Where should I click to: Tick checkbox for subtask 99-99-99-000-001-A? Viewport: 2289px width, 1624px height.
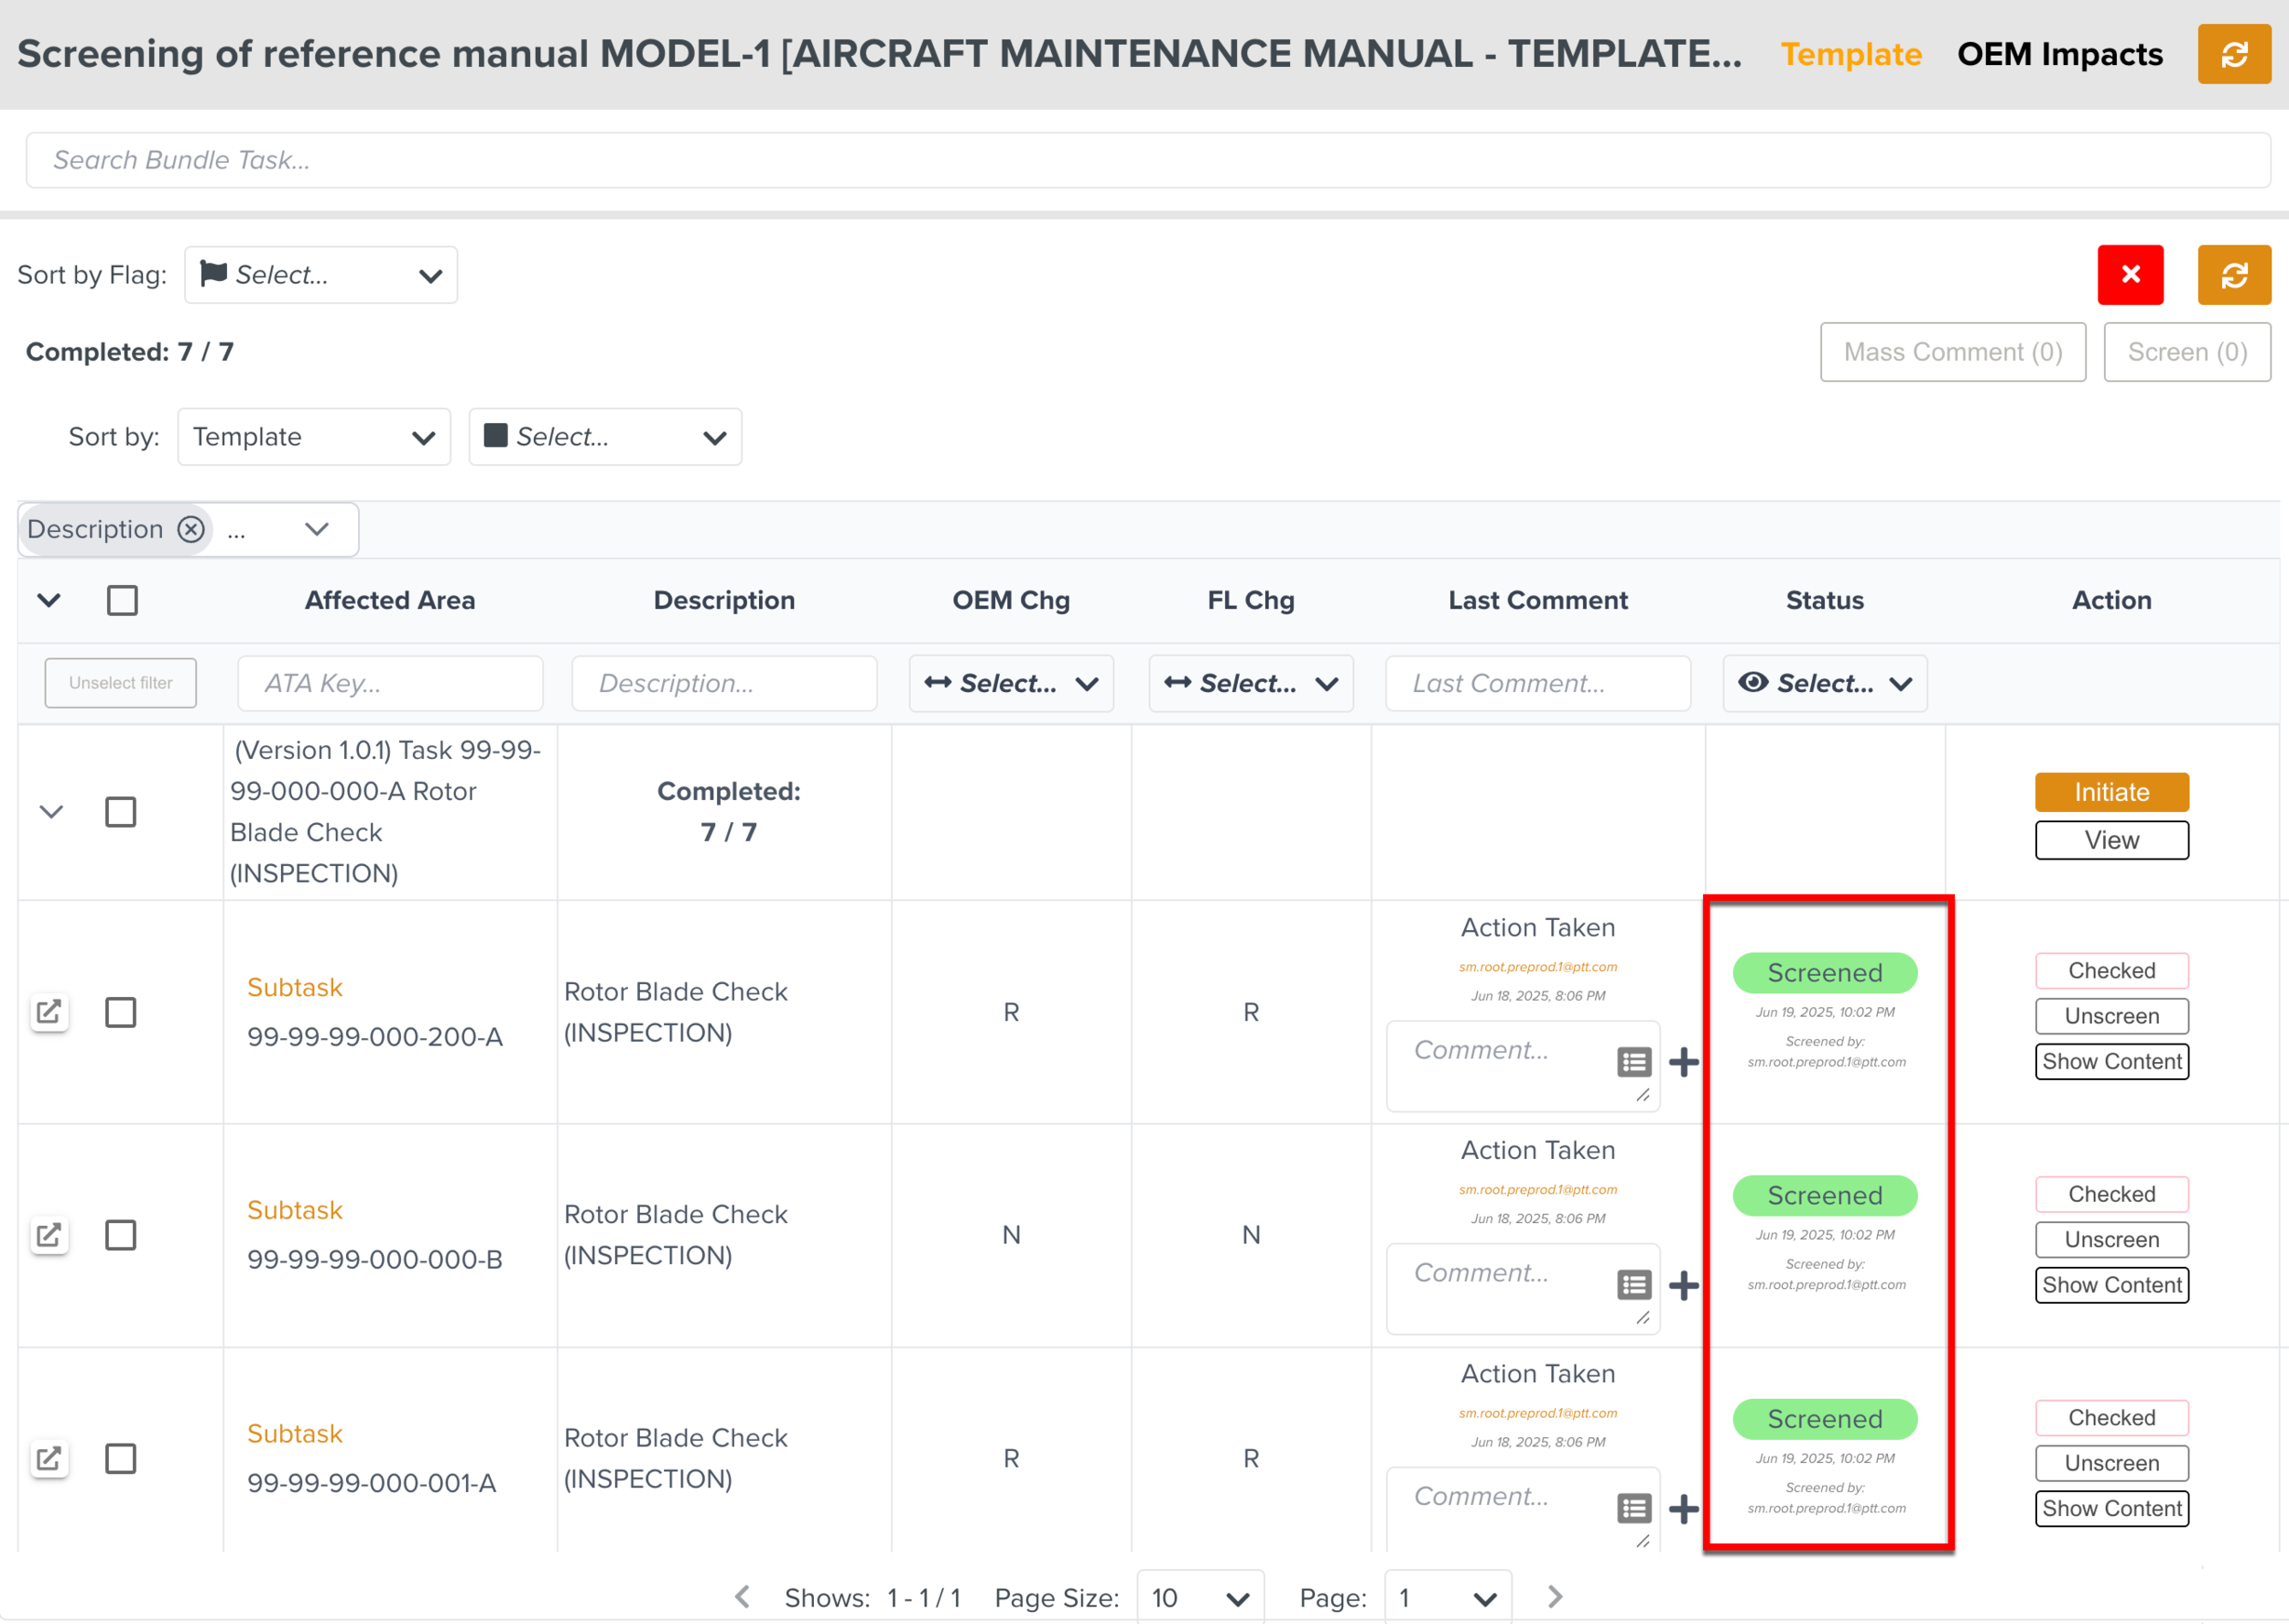[x=121, y=1457]
